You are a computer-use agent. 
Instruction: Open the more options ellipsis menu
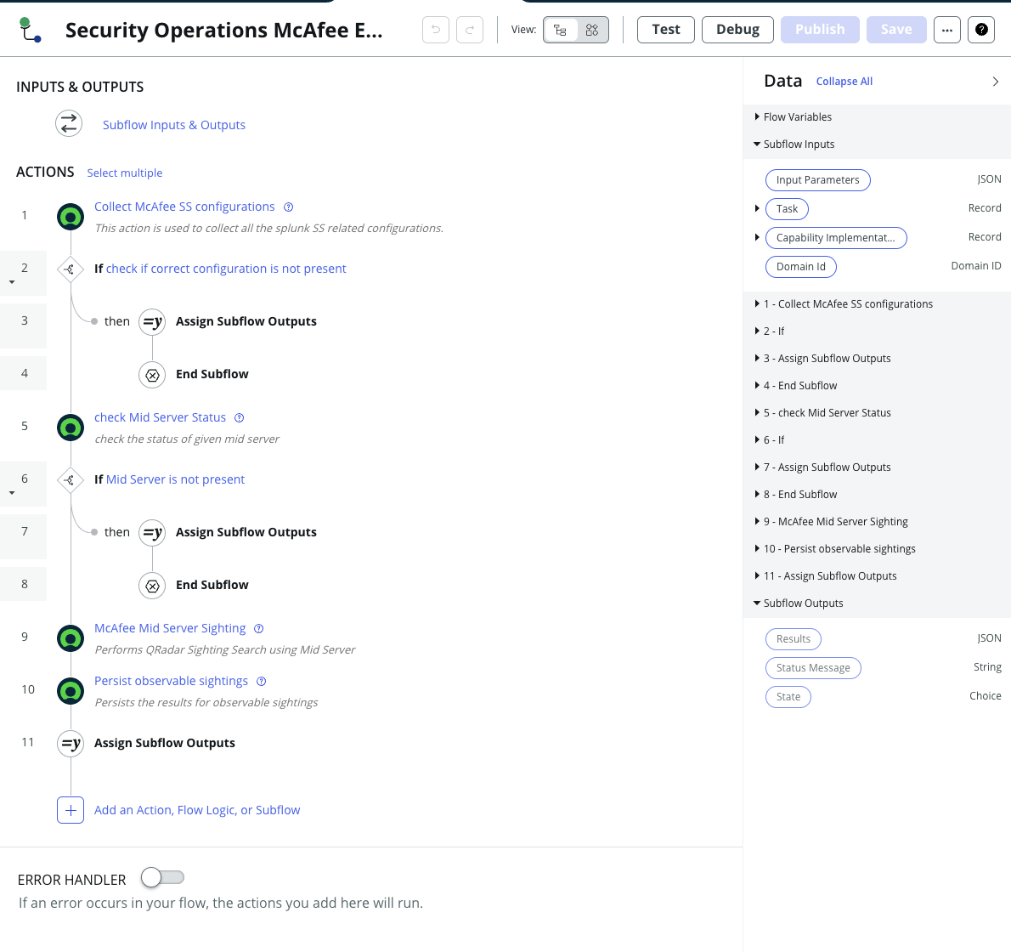pos(947,30)
